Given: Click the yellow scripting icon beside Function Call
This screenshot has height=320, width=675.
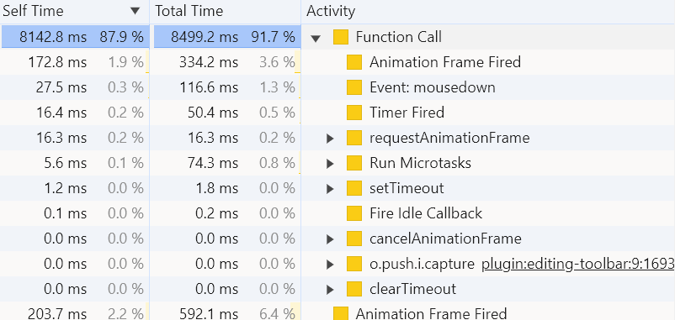Looking at the screenshot, I should point(341,37).
